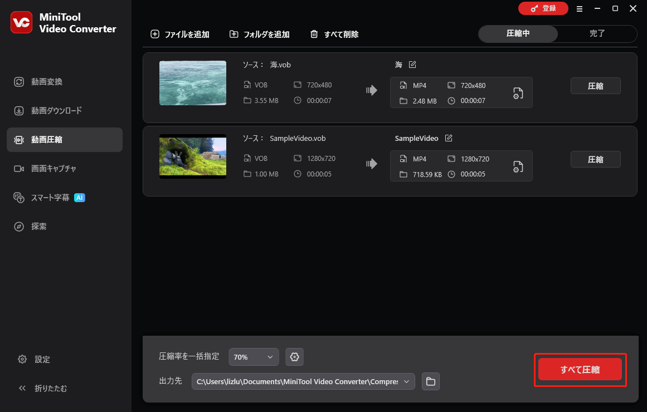Click the 海.vob video thumbnail
The width and height of the screenshot is (647, 412).
tap(192, 83)
